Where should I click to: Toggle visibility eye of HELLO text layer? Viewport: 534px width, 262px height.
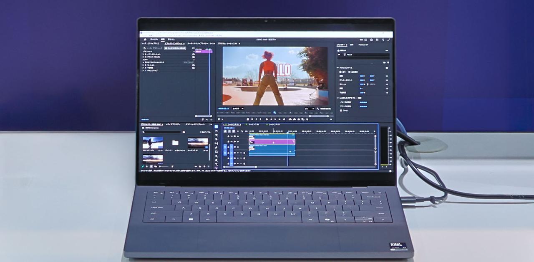[338, 54]
